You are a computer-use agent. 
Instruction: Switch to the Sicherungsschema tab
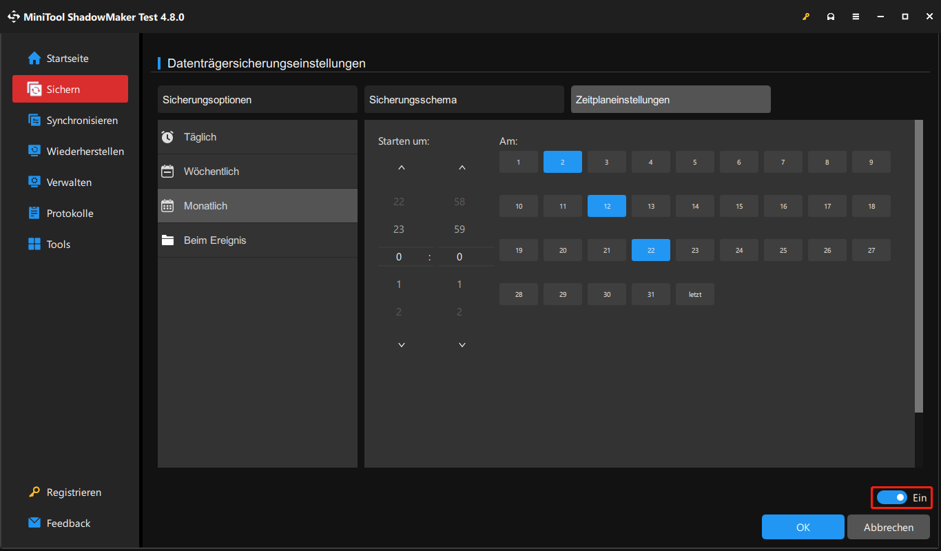464,99
